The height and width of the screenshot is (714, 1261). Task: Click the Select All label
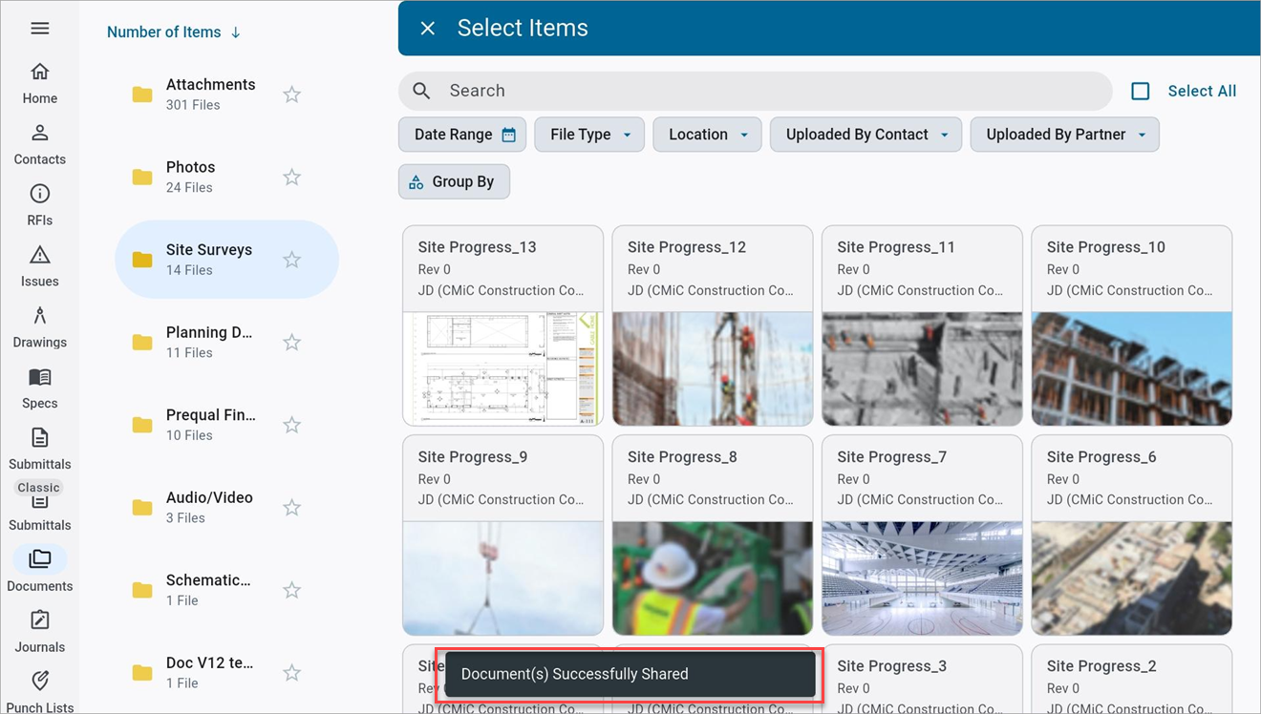[x=1202, y=91]
